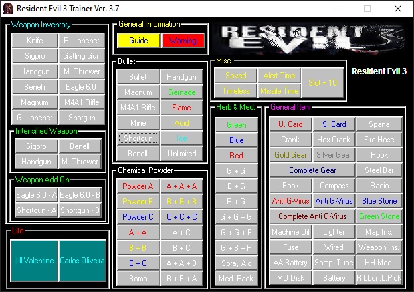Click the Green Stone item

coord(379,216)
